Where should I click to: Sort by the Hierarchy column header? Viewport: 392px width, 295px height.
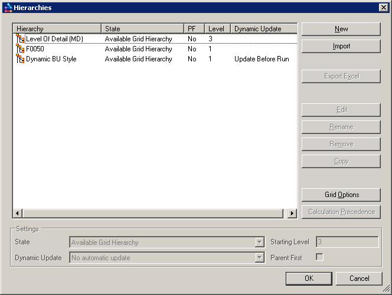[x=57, y=29]
